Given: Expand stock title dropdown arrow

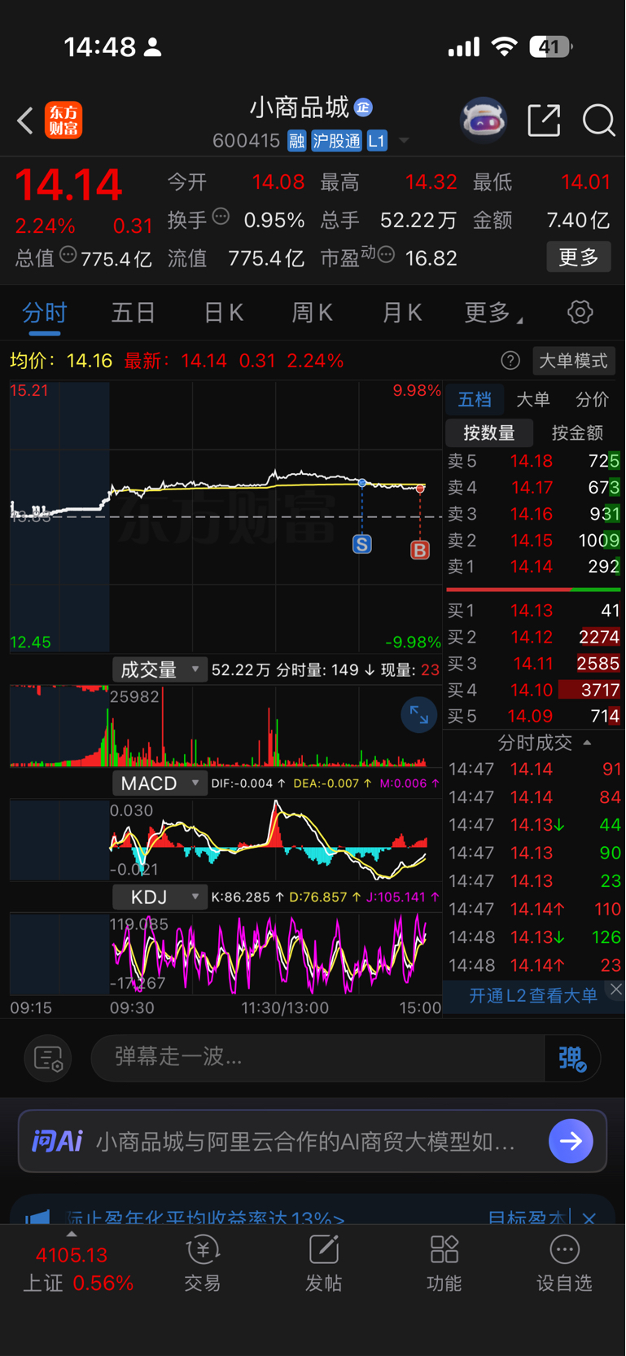Looking at the screenshot, I should (x=404, y=141).
